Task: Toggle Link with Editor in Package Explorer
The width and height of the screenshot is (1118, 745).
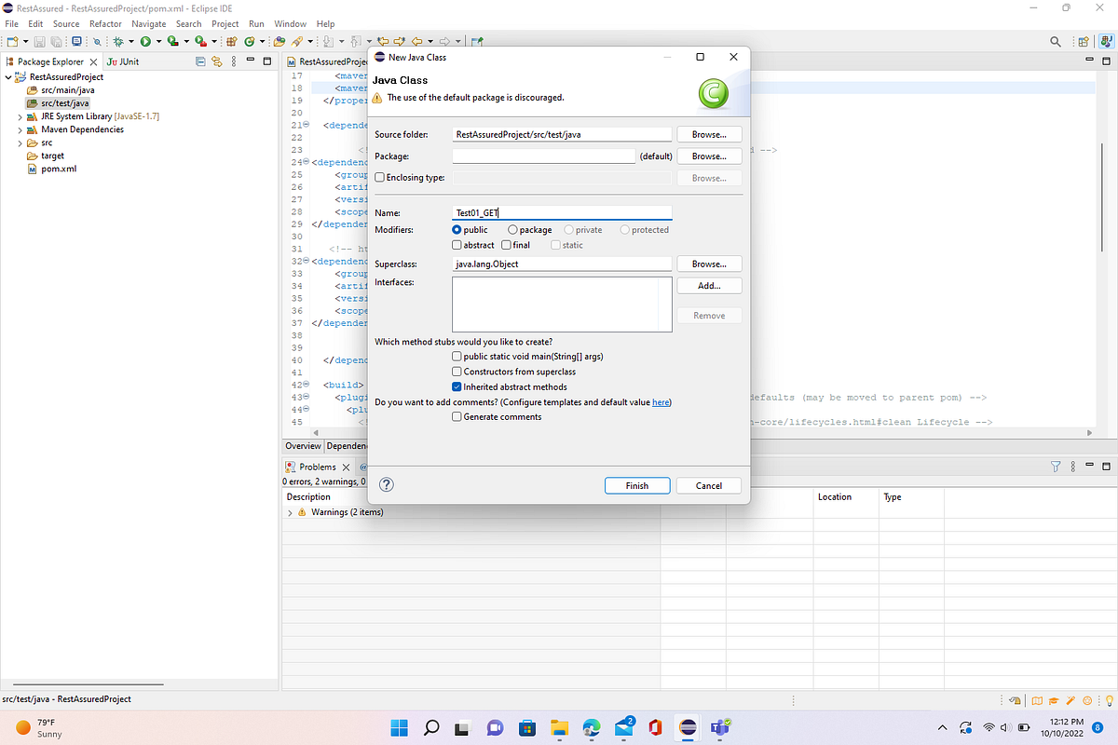Action: [216, 61]
